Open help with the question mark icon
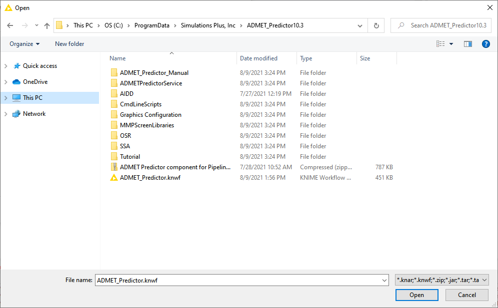Screen dimensions: 498x308 [485, 44]
